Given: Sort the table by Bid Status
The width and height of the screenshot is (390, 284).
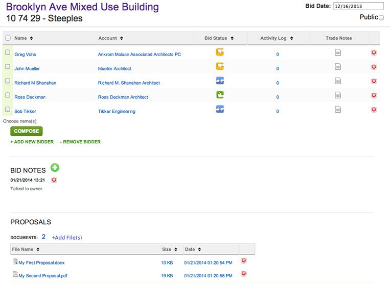Looking at the screenshot, I should click(219, 38).
